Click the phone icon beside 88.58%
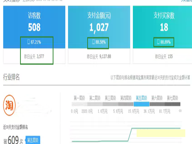192x144 pixels. point(94,42)
